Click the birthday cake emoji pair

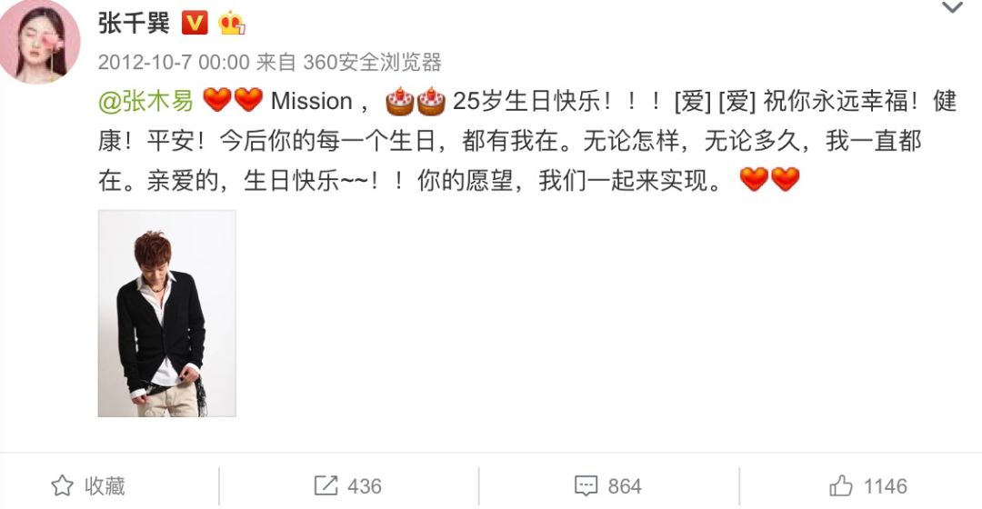click(x=416, y=102)
